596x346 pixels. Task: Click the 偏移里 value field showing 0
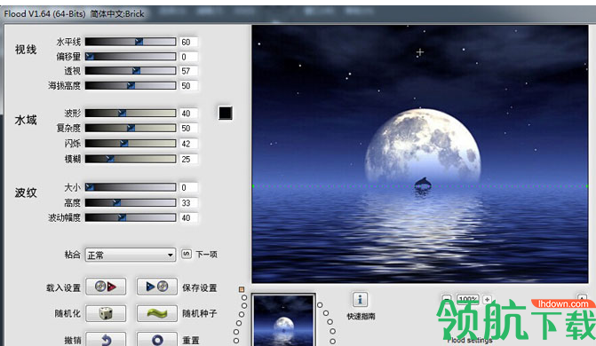tap(188, 57)
